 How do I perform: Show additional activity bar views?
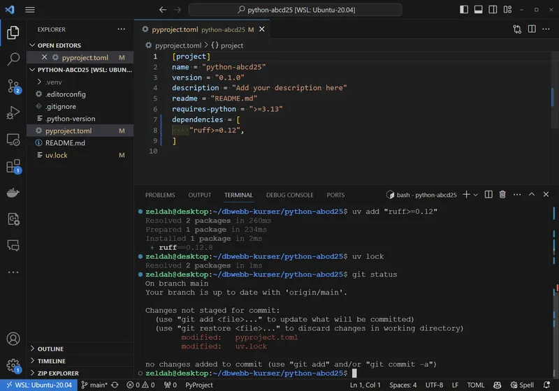(x=13, y=272)
